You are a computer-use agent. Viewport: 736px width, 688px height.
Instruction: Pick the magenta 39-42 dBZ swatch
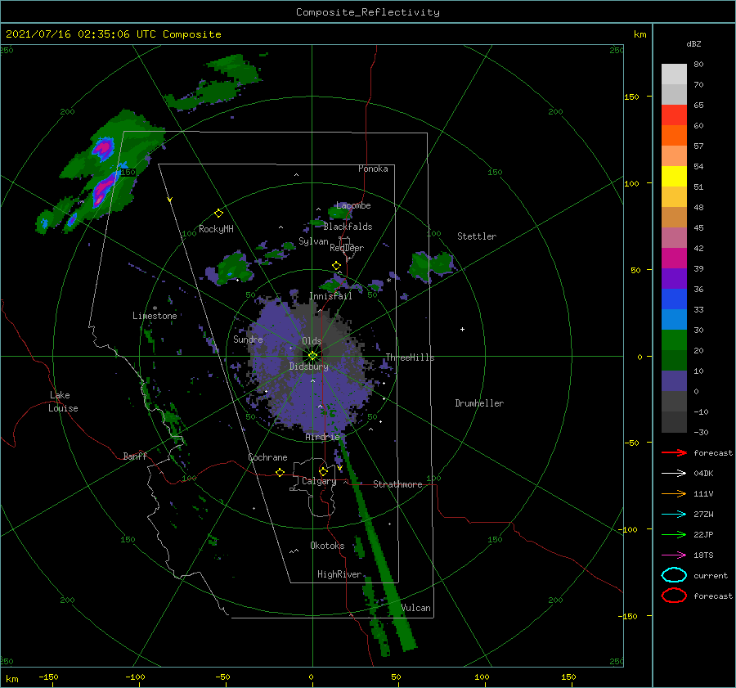coord(674,259)
